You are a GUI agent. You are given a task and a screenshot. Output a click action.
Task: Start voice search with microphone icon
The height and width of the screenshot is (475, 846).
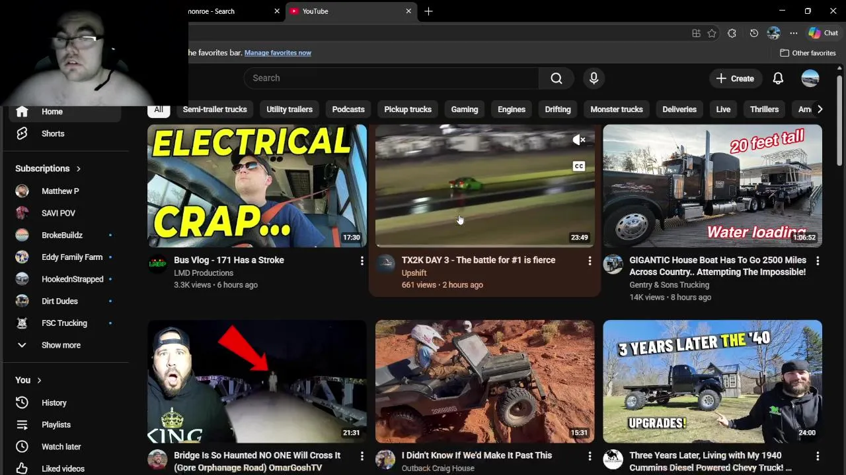(594, 78)
